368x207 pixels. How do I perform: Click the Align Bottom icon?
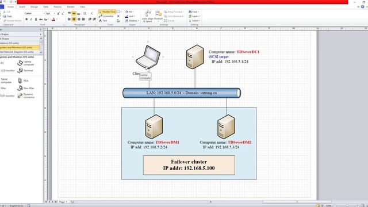pyautogui.click(x=79, y=13)
